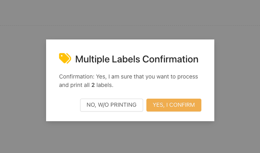Image resolution: width=260 pixels, height=153 pixels.
Task: Click the word process in the message
Action: (188, 77)
